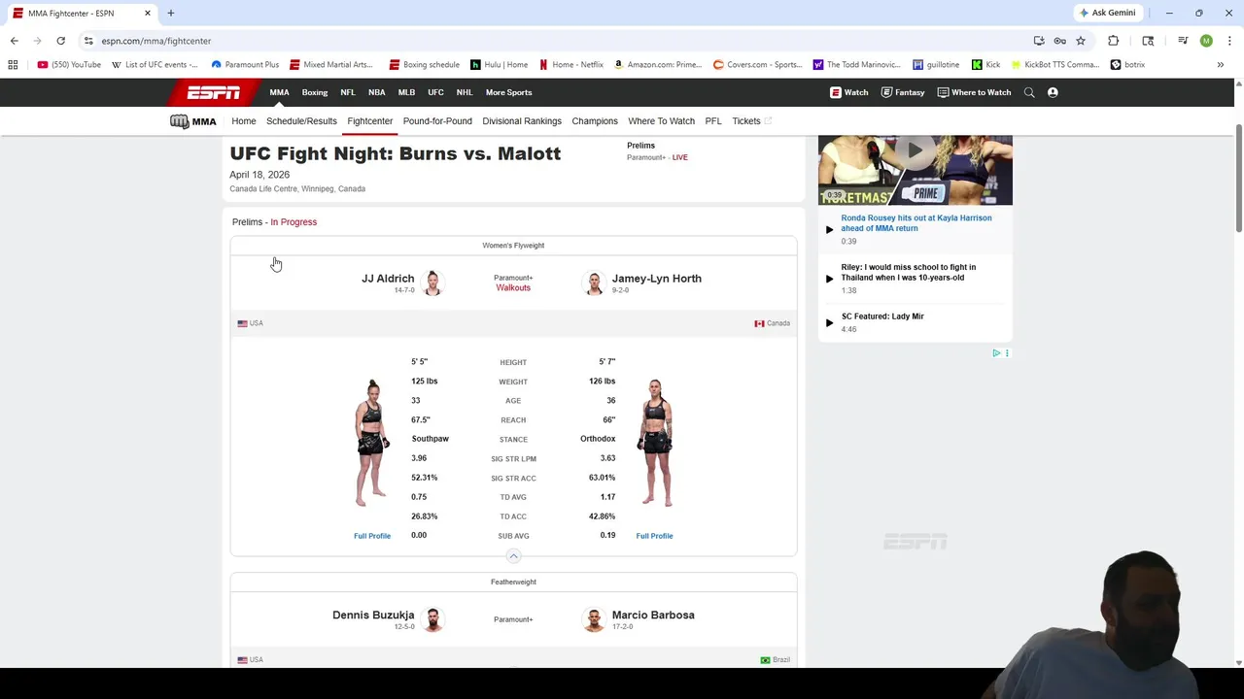
Task: Open the MLB tab in ESPN nav
Action: (x=406, y=92)
